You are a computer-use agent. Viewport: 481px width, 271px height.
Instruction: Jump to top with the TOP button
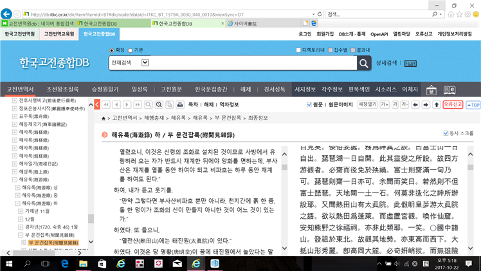(x=473, y=105)
